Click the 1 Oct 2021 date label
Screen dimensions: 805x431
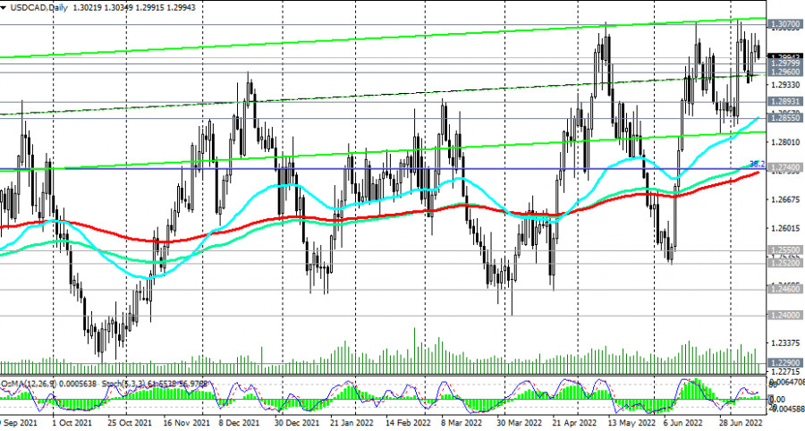[x=73, y=423]
